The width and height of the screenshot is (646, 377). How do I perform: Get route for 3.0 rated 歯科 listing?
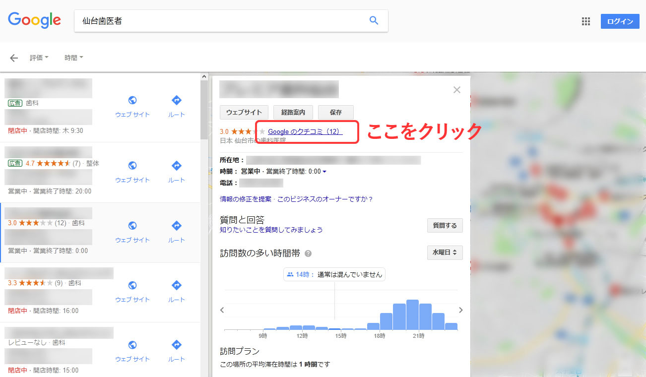pyautogui.click(x=176, y=232)
